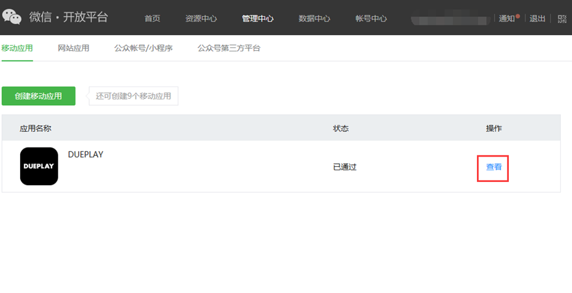Click the DUEPLAY app icon thumbnail
This screenshot has height=293, width=572.
39,166
